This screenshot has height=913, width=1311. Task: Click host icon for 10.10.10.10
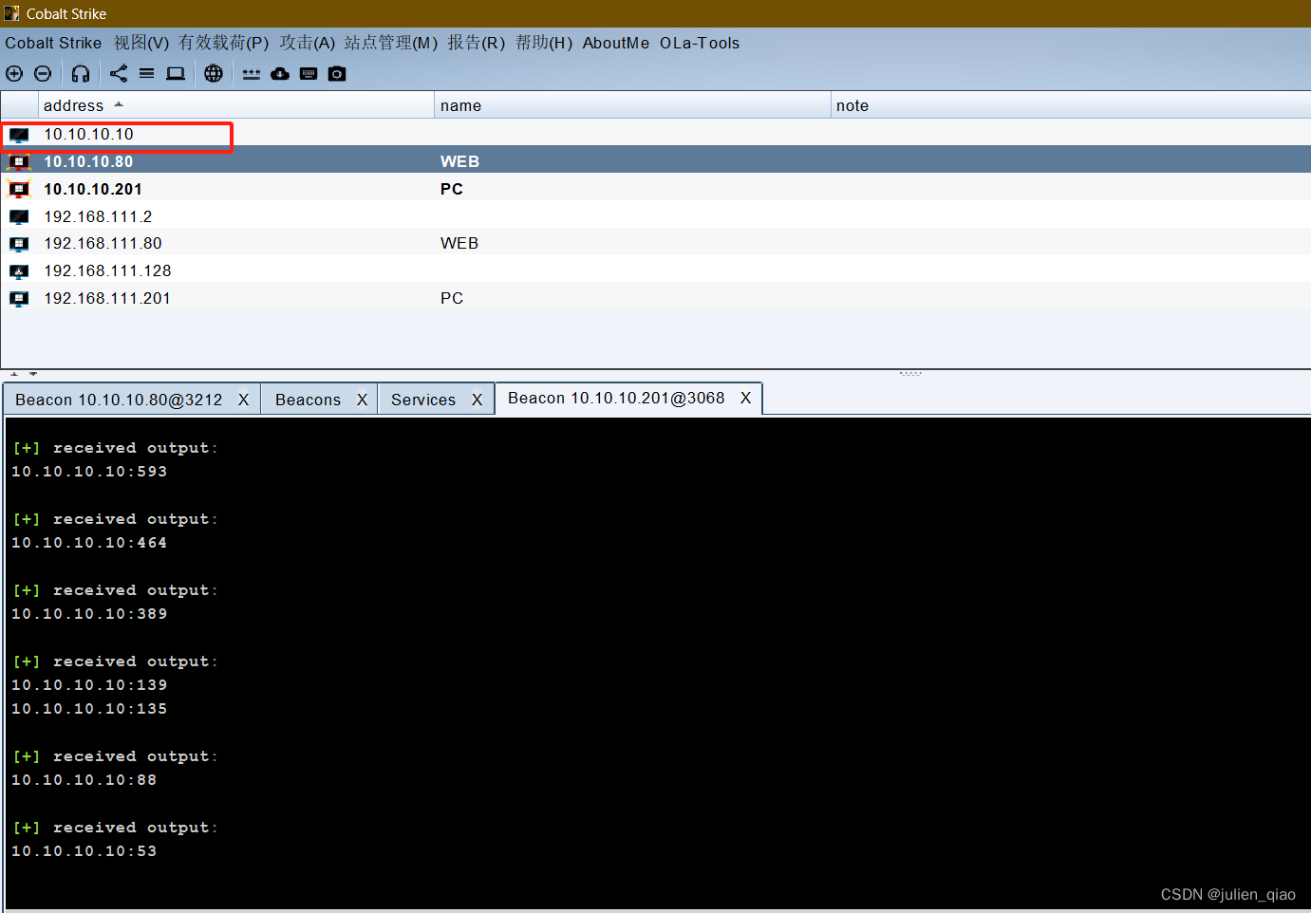point(19,135)
